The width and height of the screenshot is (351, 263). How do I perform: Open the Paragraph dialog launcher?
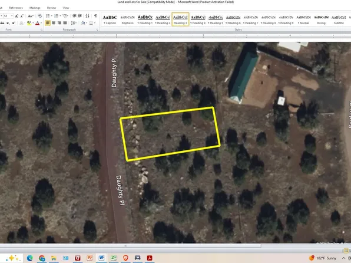97,30
